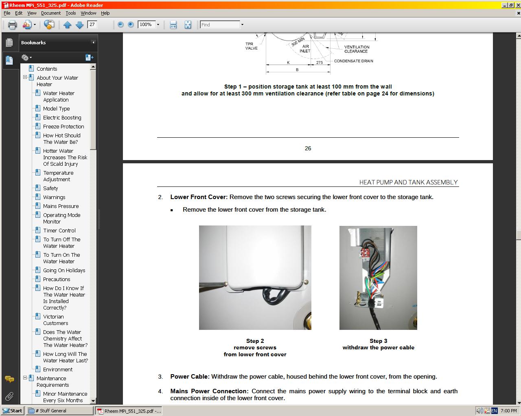The image size is (521, 416).
Task: Click the Adobe Reader title bar PDF icon
Action: pos(5,5)
